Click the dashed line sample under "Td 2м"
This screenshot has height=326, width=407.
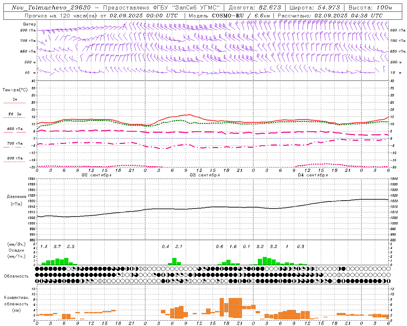coord(15,117)
